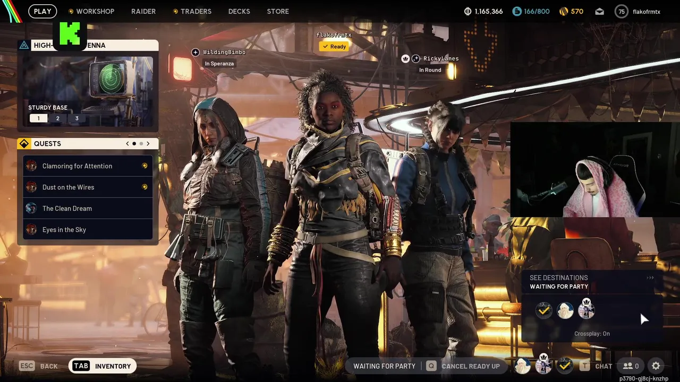Click the crowned avatar in the party panel
680x382 pixels.
pos(586,309)
